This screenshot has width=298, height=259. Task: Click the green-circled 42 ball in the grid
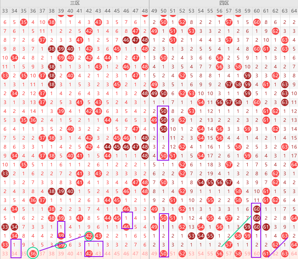pyautogui.click(x=89, y=236)
